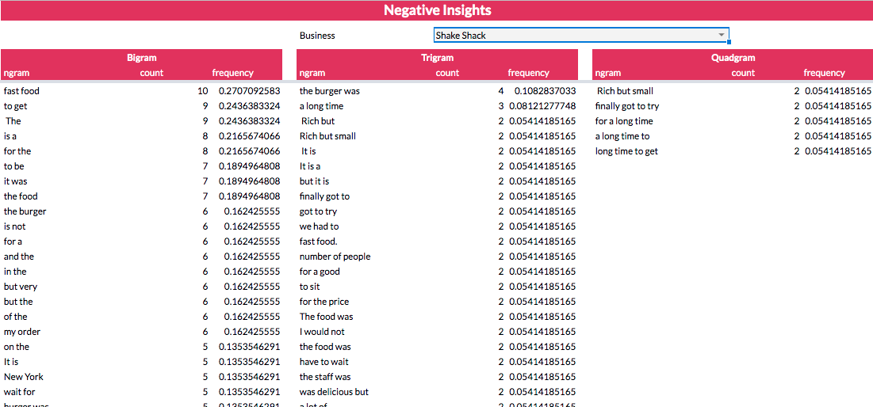This screenshot has width=873, height=407.
Task: Select the frequency column header under Bigram
Action: point(233,73)
